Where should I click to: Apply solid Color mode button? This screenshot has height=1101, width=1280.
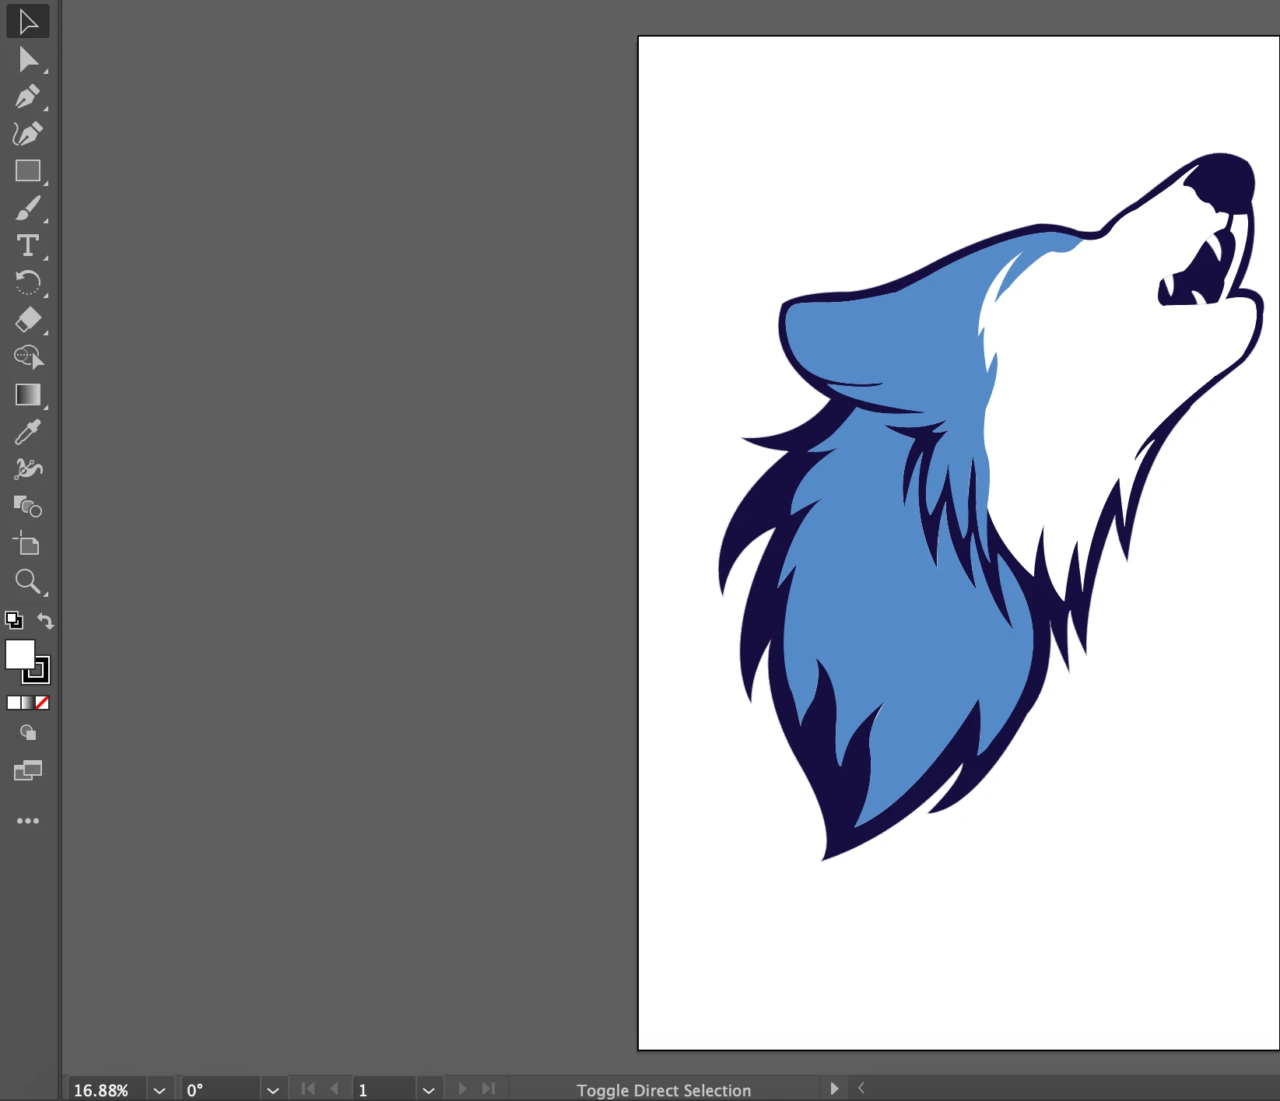(13, 703)
